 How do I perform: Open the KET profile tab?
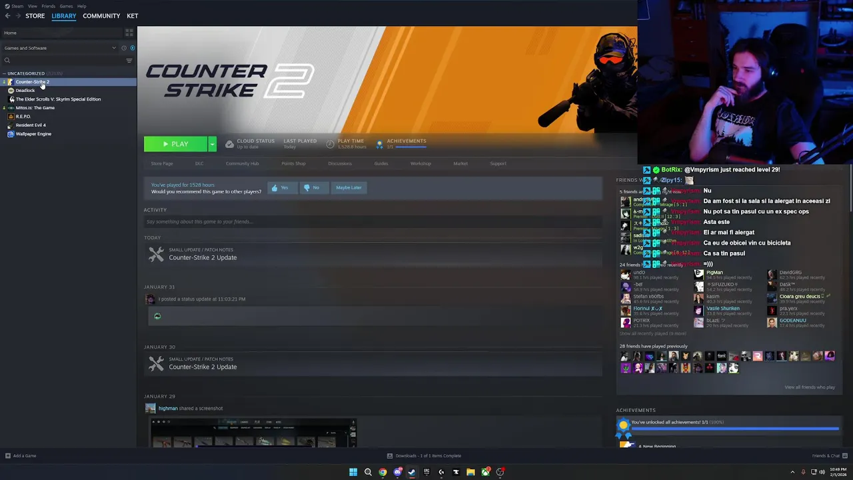pos(133,16)
